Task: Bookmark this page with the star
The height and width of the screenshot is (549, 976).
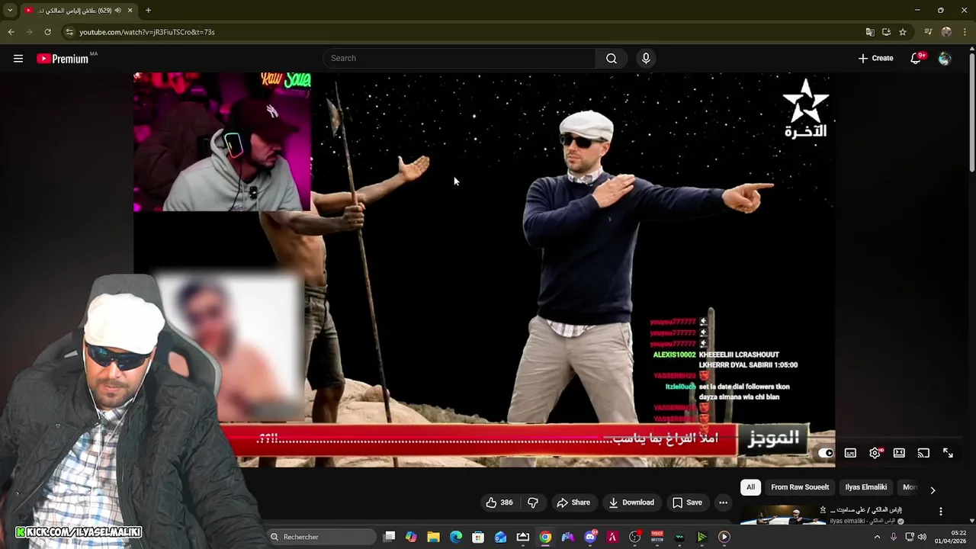Action: [x=903, y=32]
